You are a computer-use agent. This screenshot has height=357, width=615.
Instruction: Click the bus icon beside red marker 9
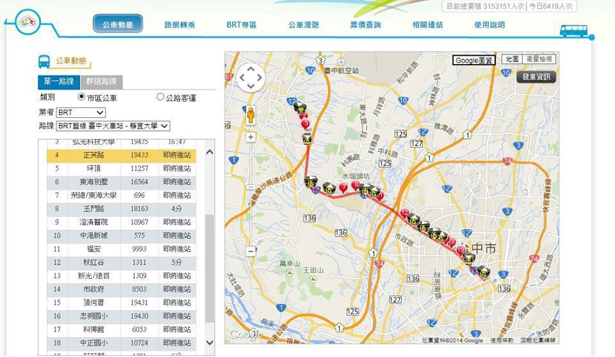click(x=469, y=259)
